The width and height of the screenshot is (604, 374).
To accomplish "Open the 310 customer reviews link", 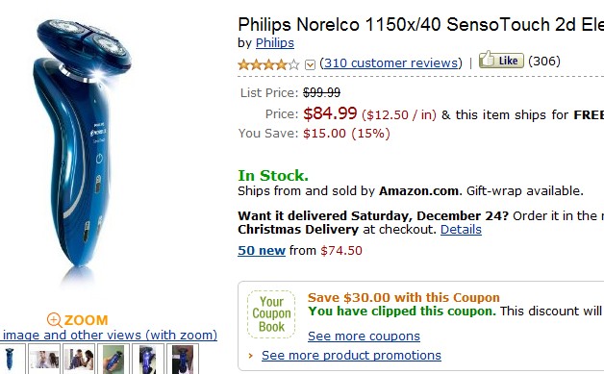I will tap(390, 62).
